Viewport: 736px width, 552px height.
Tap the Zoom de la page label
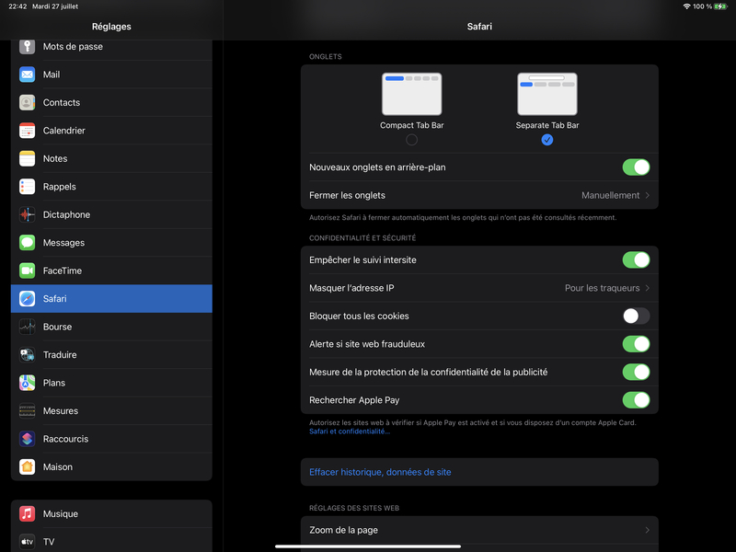point(343,530)
